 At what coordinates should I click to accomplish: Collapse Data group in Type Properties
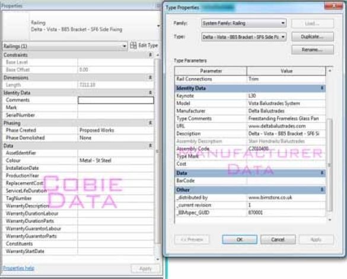pyautogui.click(x=322, y=172)
